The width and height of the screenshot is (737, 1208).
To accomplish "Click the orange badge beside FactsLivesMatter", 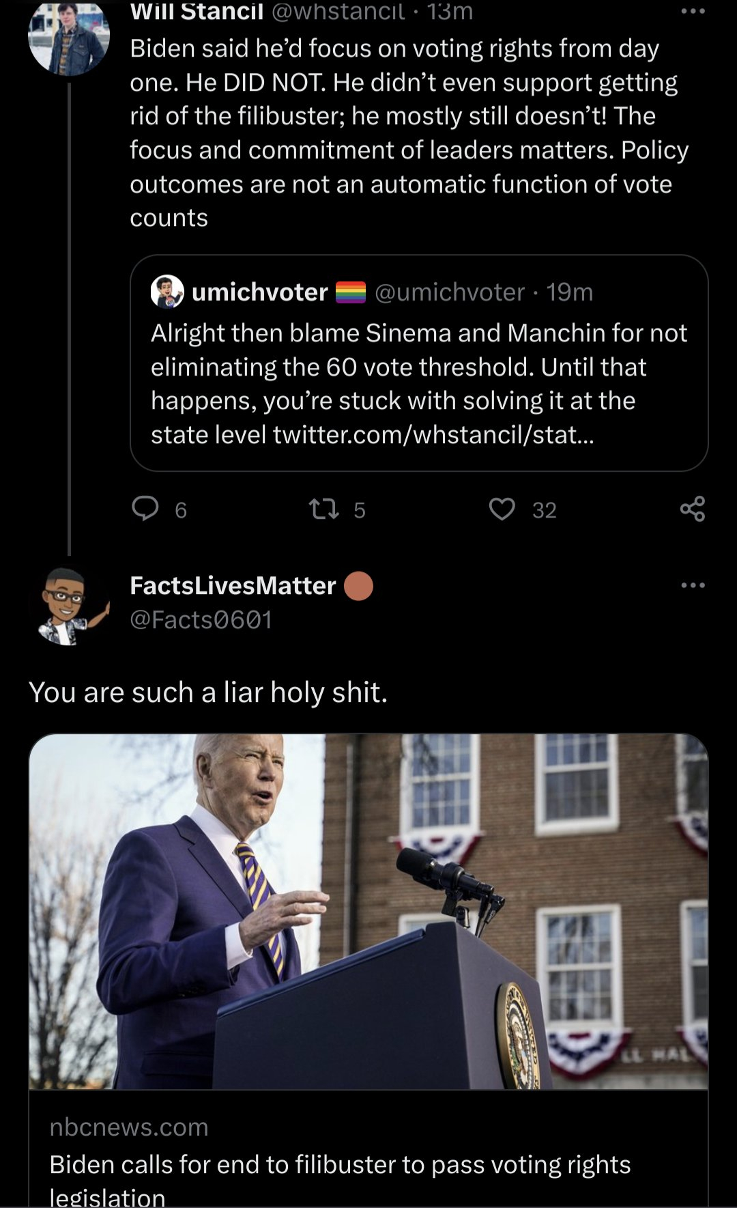I will coord(358,586).
